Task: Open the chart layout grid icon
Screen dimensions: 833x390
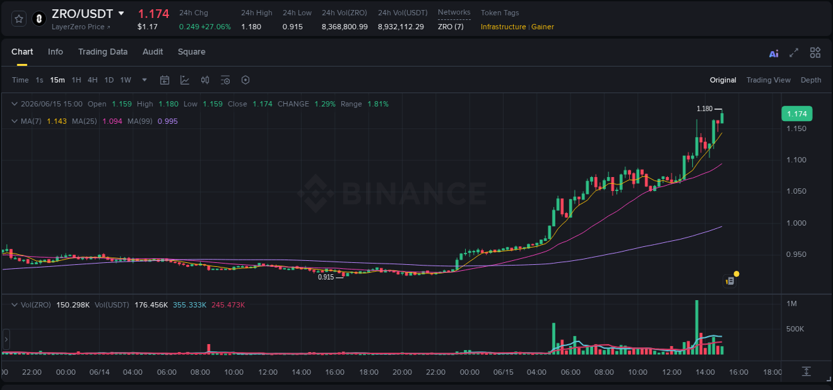Action: coord(815,53)
